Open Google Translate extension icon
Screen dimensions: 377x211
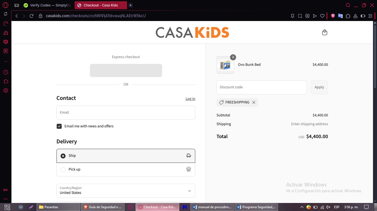click(x=340, y=16)
